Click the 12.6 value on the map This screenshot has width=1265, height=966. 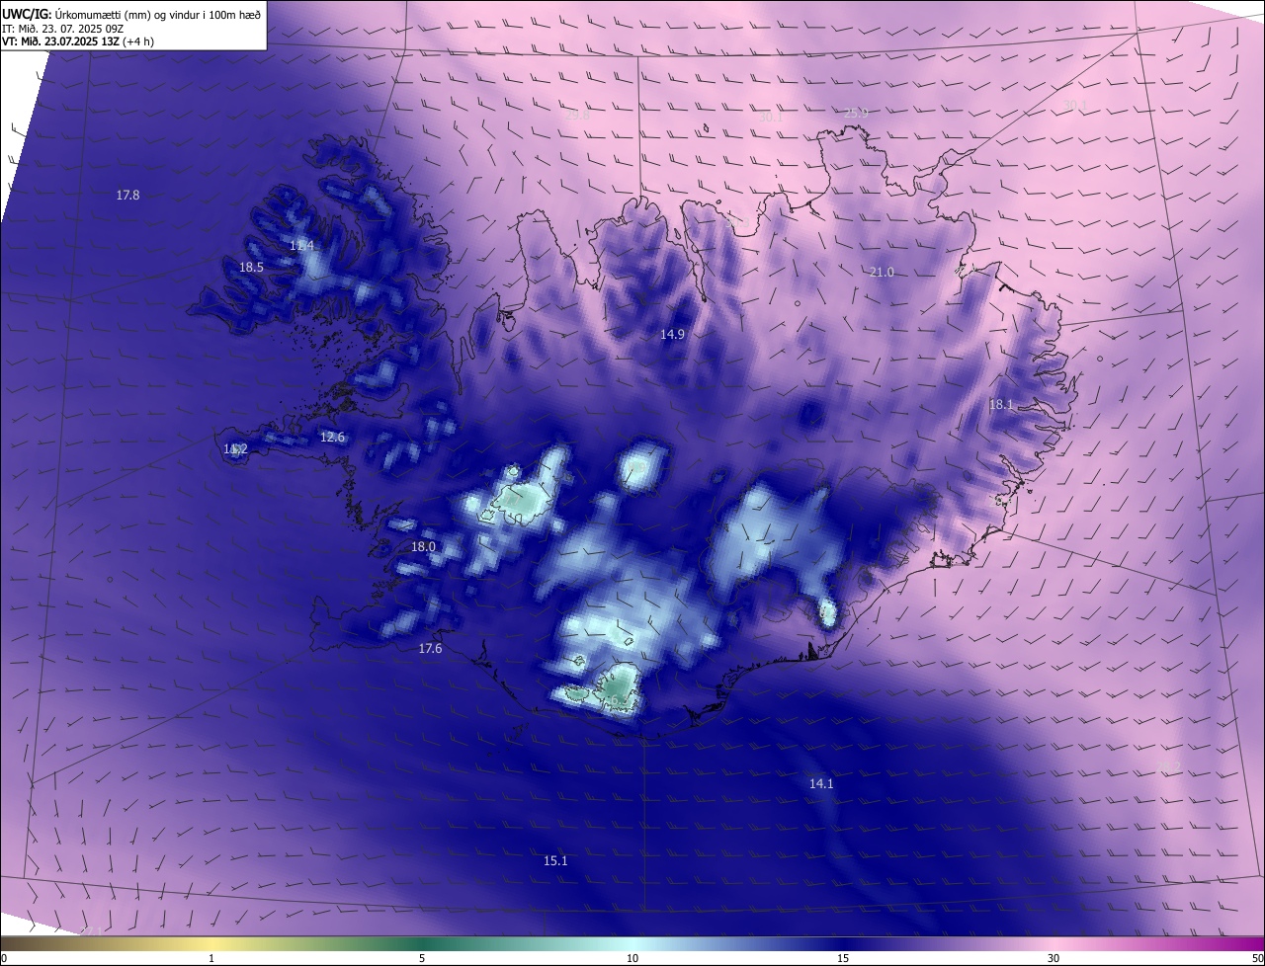click(332, 437)
